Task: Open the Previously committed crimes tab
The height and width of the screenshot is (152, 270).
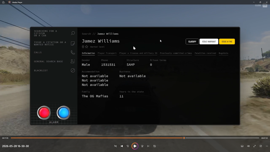Action: (x=176, y=53)
